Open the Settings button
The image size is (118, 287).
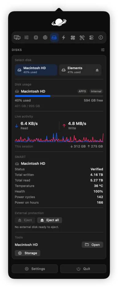coord(35,269)
